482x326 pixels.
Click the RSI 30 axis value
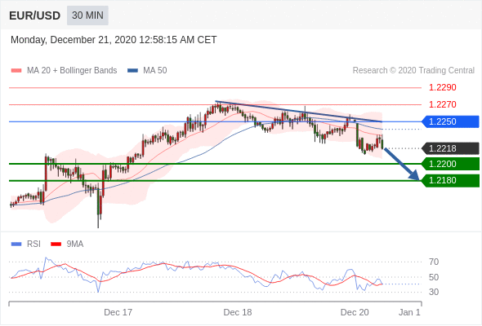pyautogui.click(x=434, y=292)
